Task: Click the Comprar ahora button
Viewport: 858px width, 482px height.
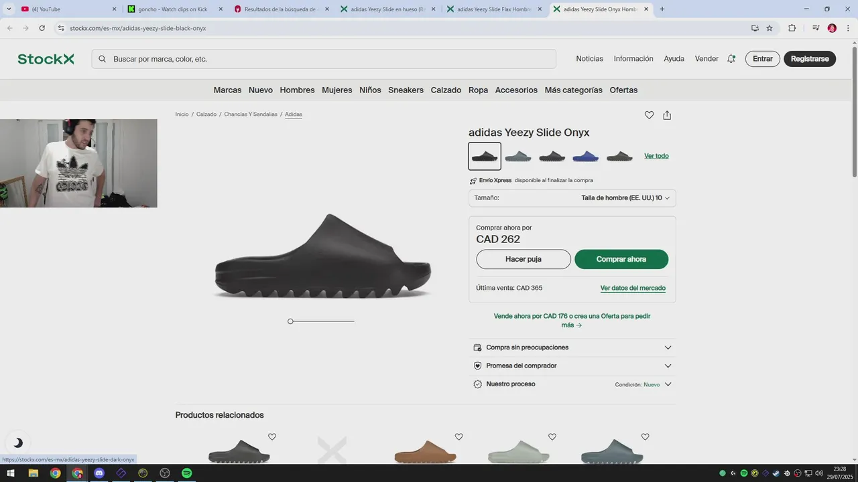Action: point(621,259)
